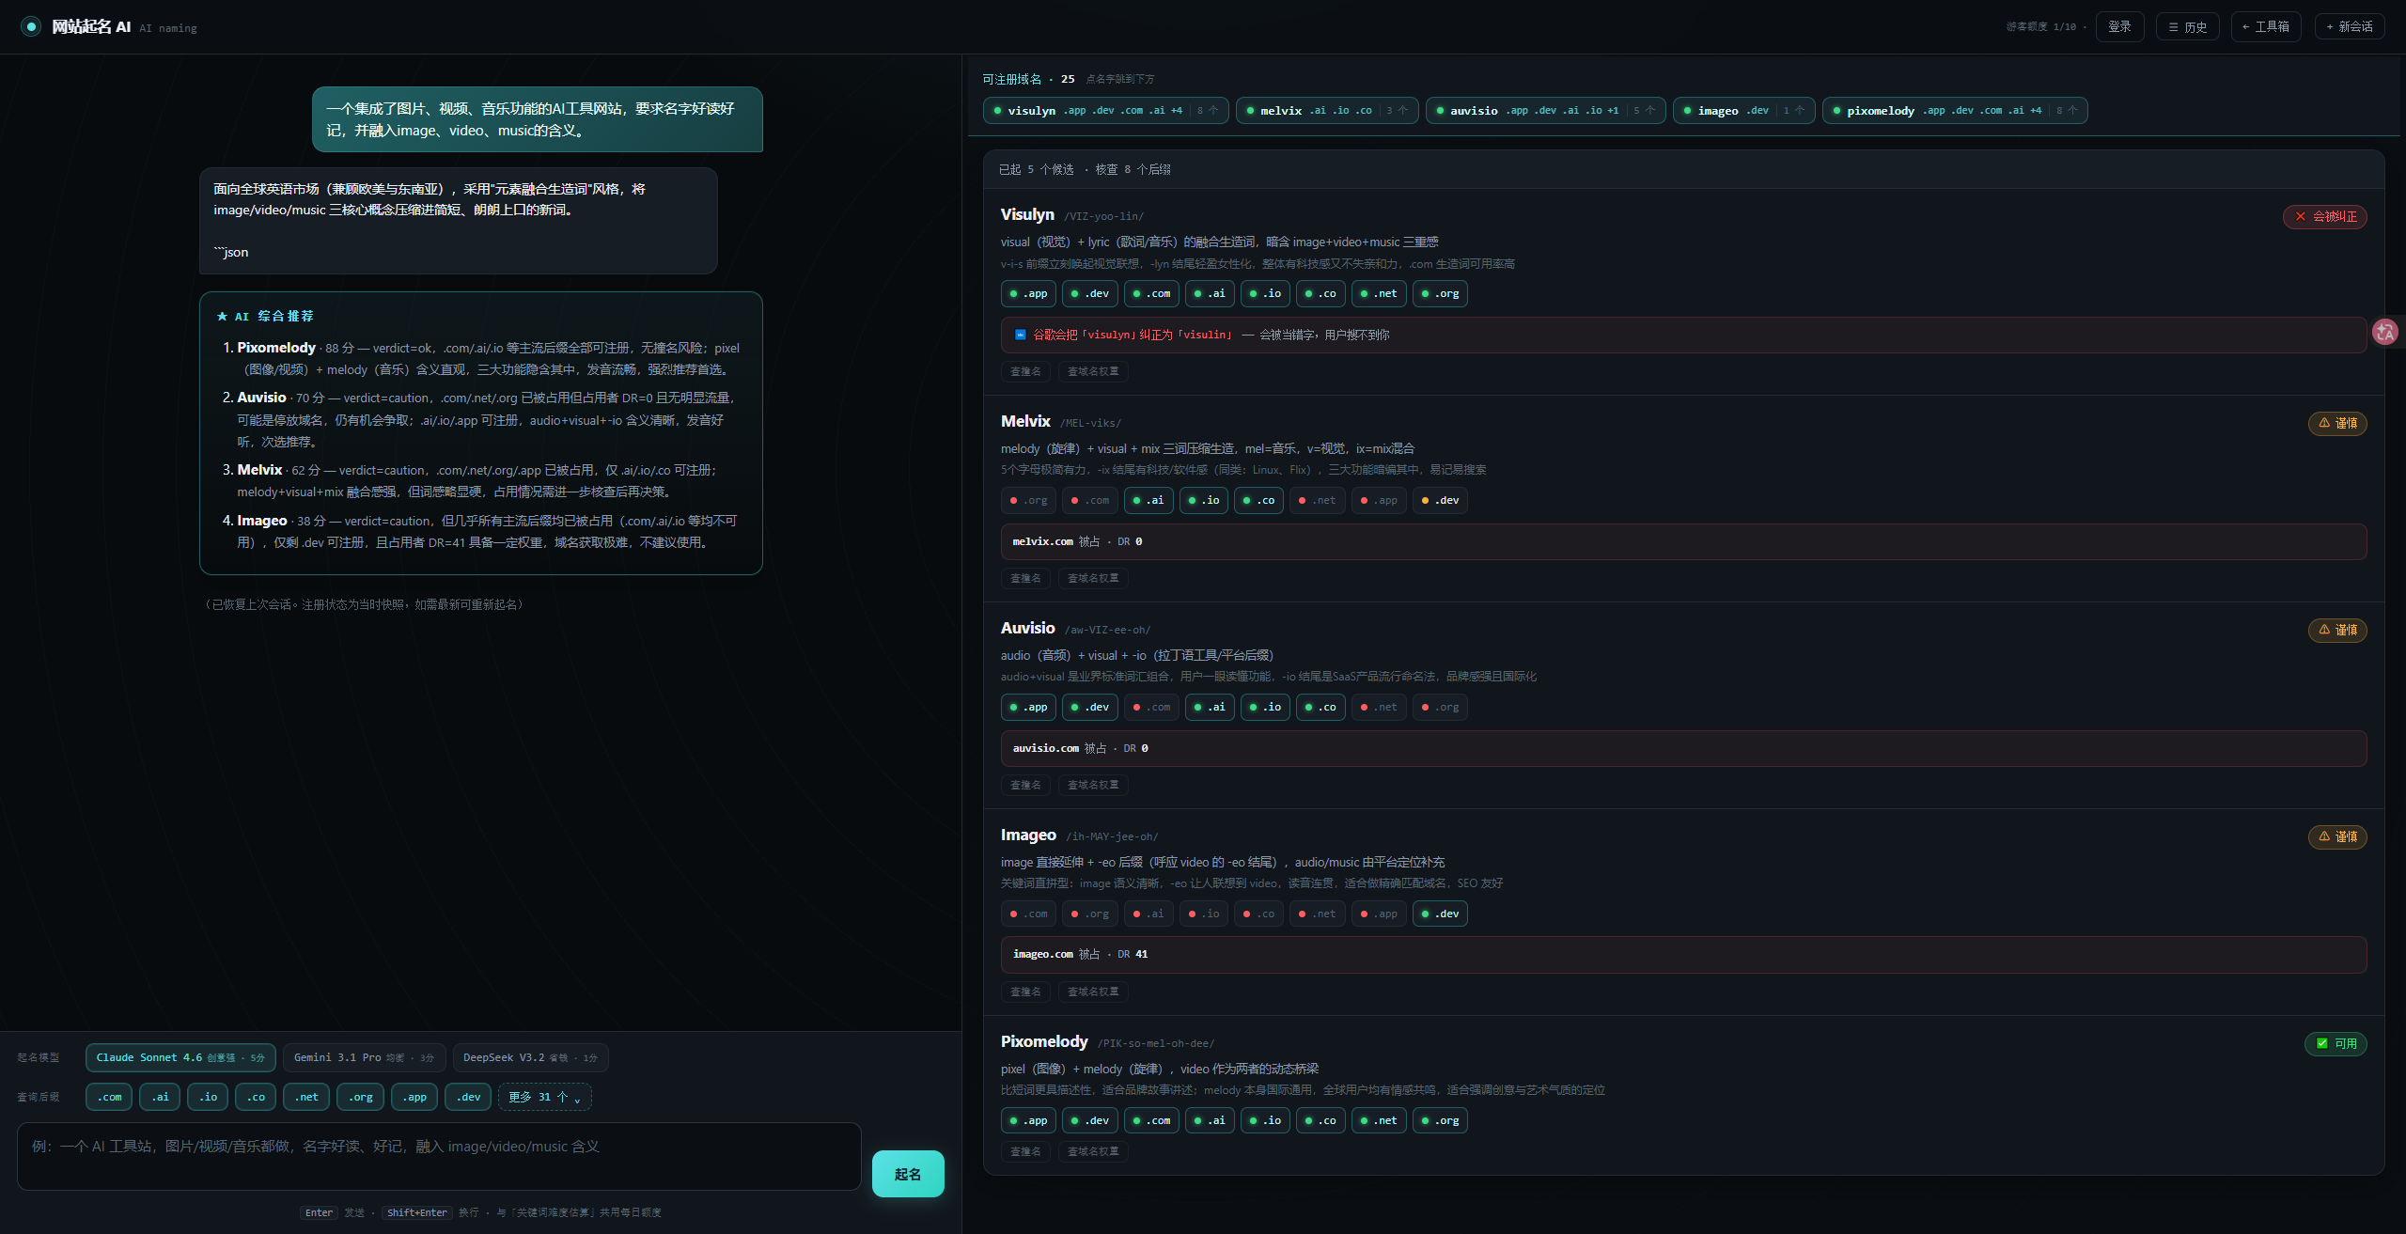Click Auvisio's .io available chip

1265,708
